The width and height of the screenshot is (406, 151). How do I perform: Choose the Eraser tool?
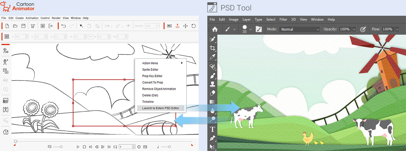point(212,93)
